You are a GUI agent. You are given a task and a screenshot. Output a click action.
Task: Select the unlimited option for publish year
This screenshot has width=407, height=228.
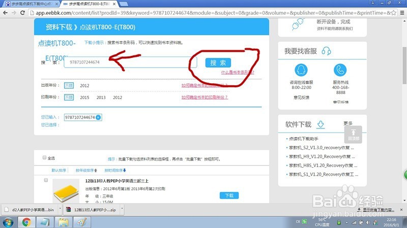point(69,85)
